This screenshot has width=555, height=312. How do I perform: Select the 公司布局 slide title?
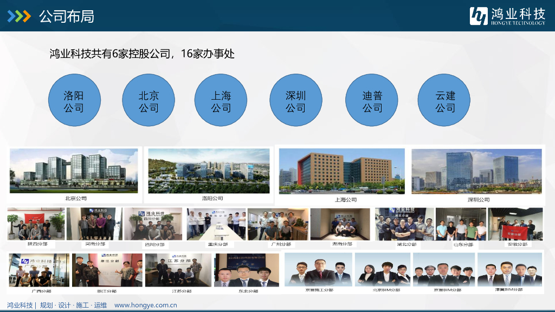click(67, 17)
